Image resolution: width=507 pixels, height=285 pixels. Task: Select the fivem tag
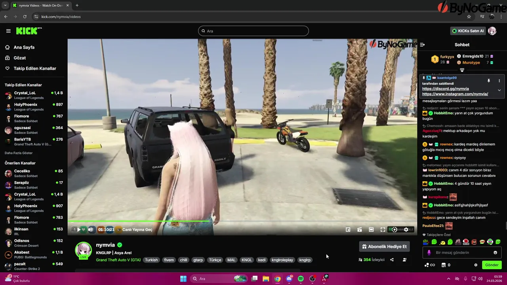[169, 260]
